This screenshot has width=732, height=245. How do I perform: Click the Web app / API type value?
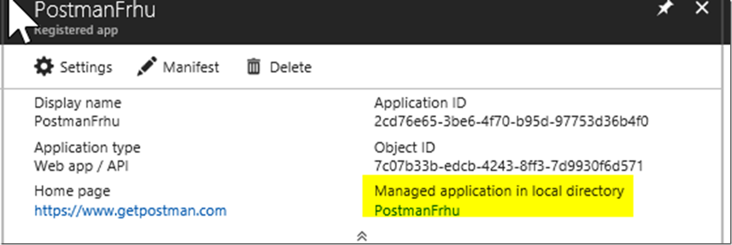(x=81, y=166)
